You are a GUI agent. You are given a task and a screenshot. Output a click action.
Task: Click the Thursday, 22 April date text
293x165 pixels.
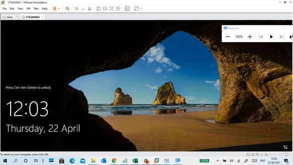click(x=43, y=129)
